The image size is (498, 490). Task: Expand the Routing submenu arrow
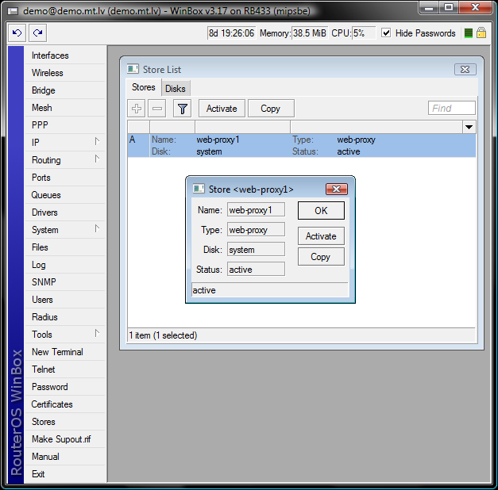point(97,159)
